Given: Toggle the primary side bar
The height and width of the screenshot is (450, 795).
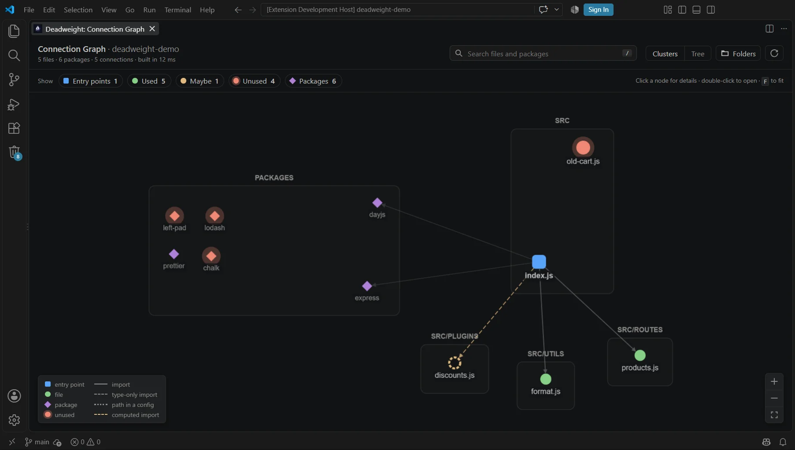Looking at the screenshot, I should click(682, 10).
